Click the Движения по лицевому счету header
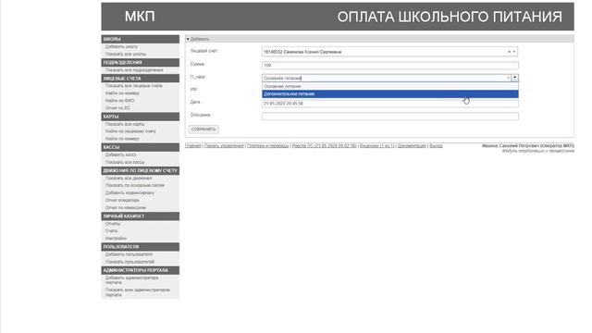This screenshot has width=592, height=333. point(140,170)
